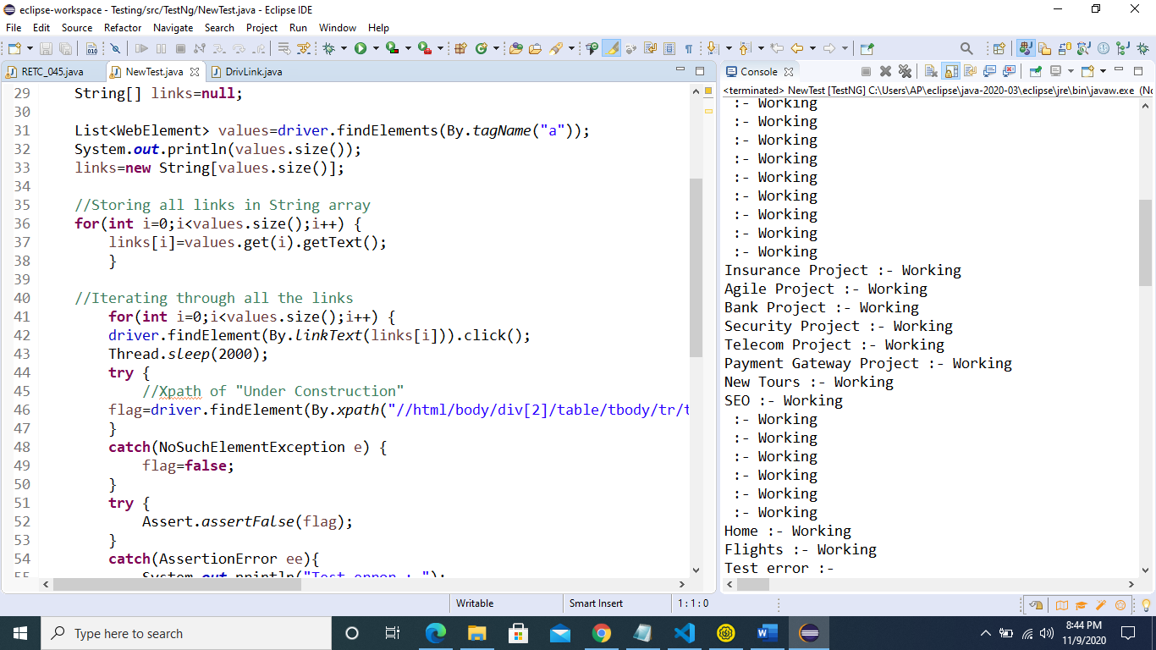Switch to the RETC_045.java editor tab
Image resolution: width=1156 pixels, height=650 pixels.
coord(52,72)
